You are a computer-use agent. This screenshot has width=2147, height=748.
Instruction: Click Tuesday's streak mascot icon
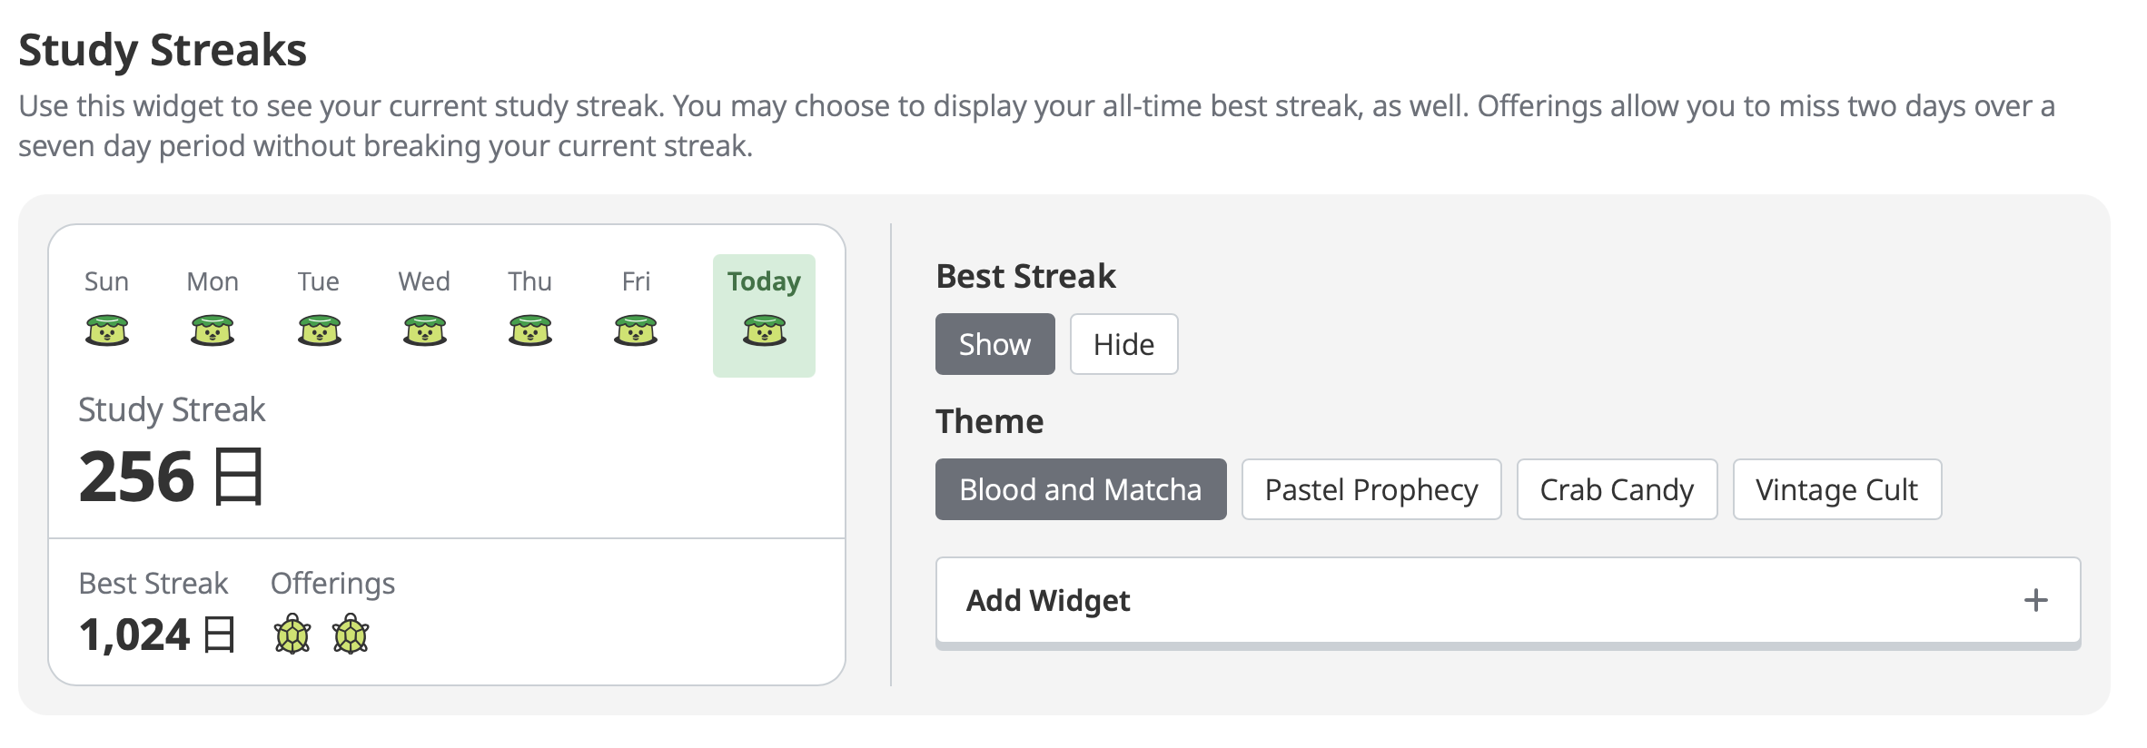319,330
